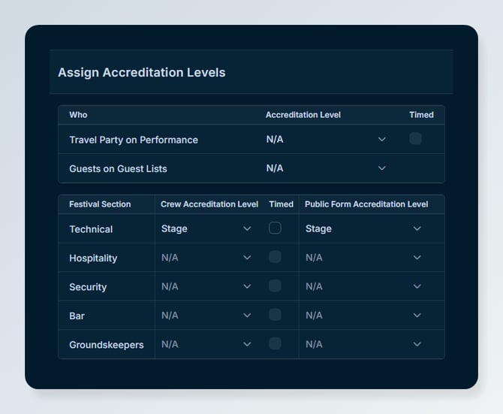This screenshot has height=414, width=503.
Task: Toggle Timed checkbox for Travel Party on Performance
Action: click(415, 139)
